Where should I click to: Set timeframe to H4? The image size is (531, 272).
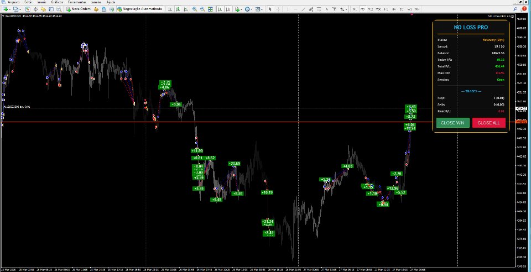coord(394,9)
